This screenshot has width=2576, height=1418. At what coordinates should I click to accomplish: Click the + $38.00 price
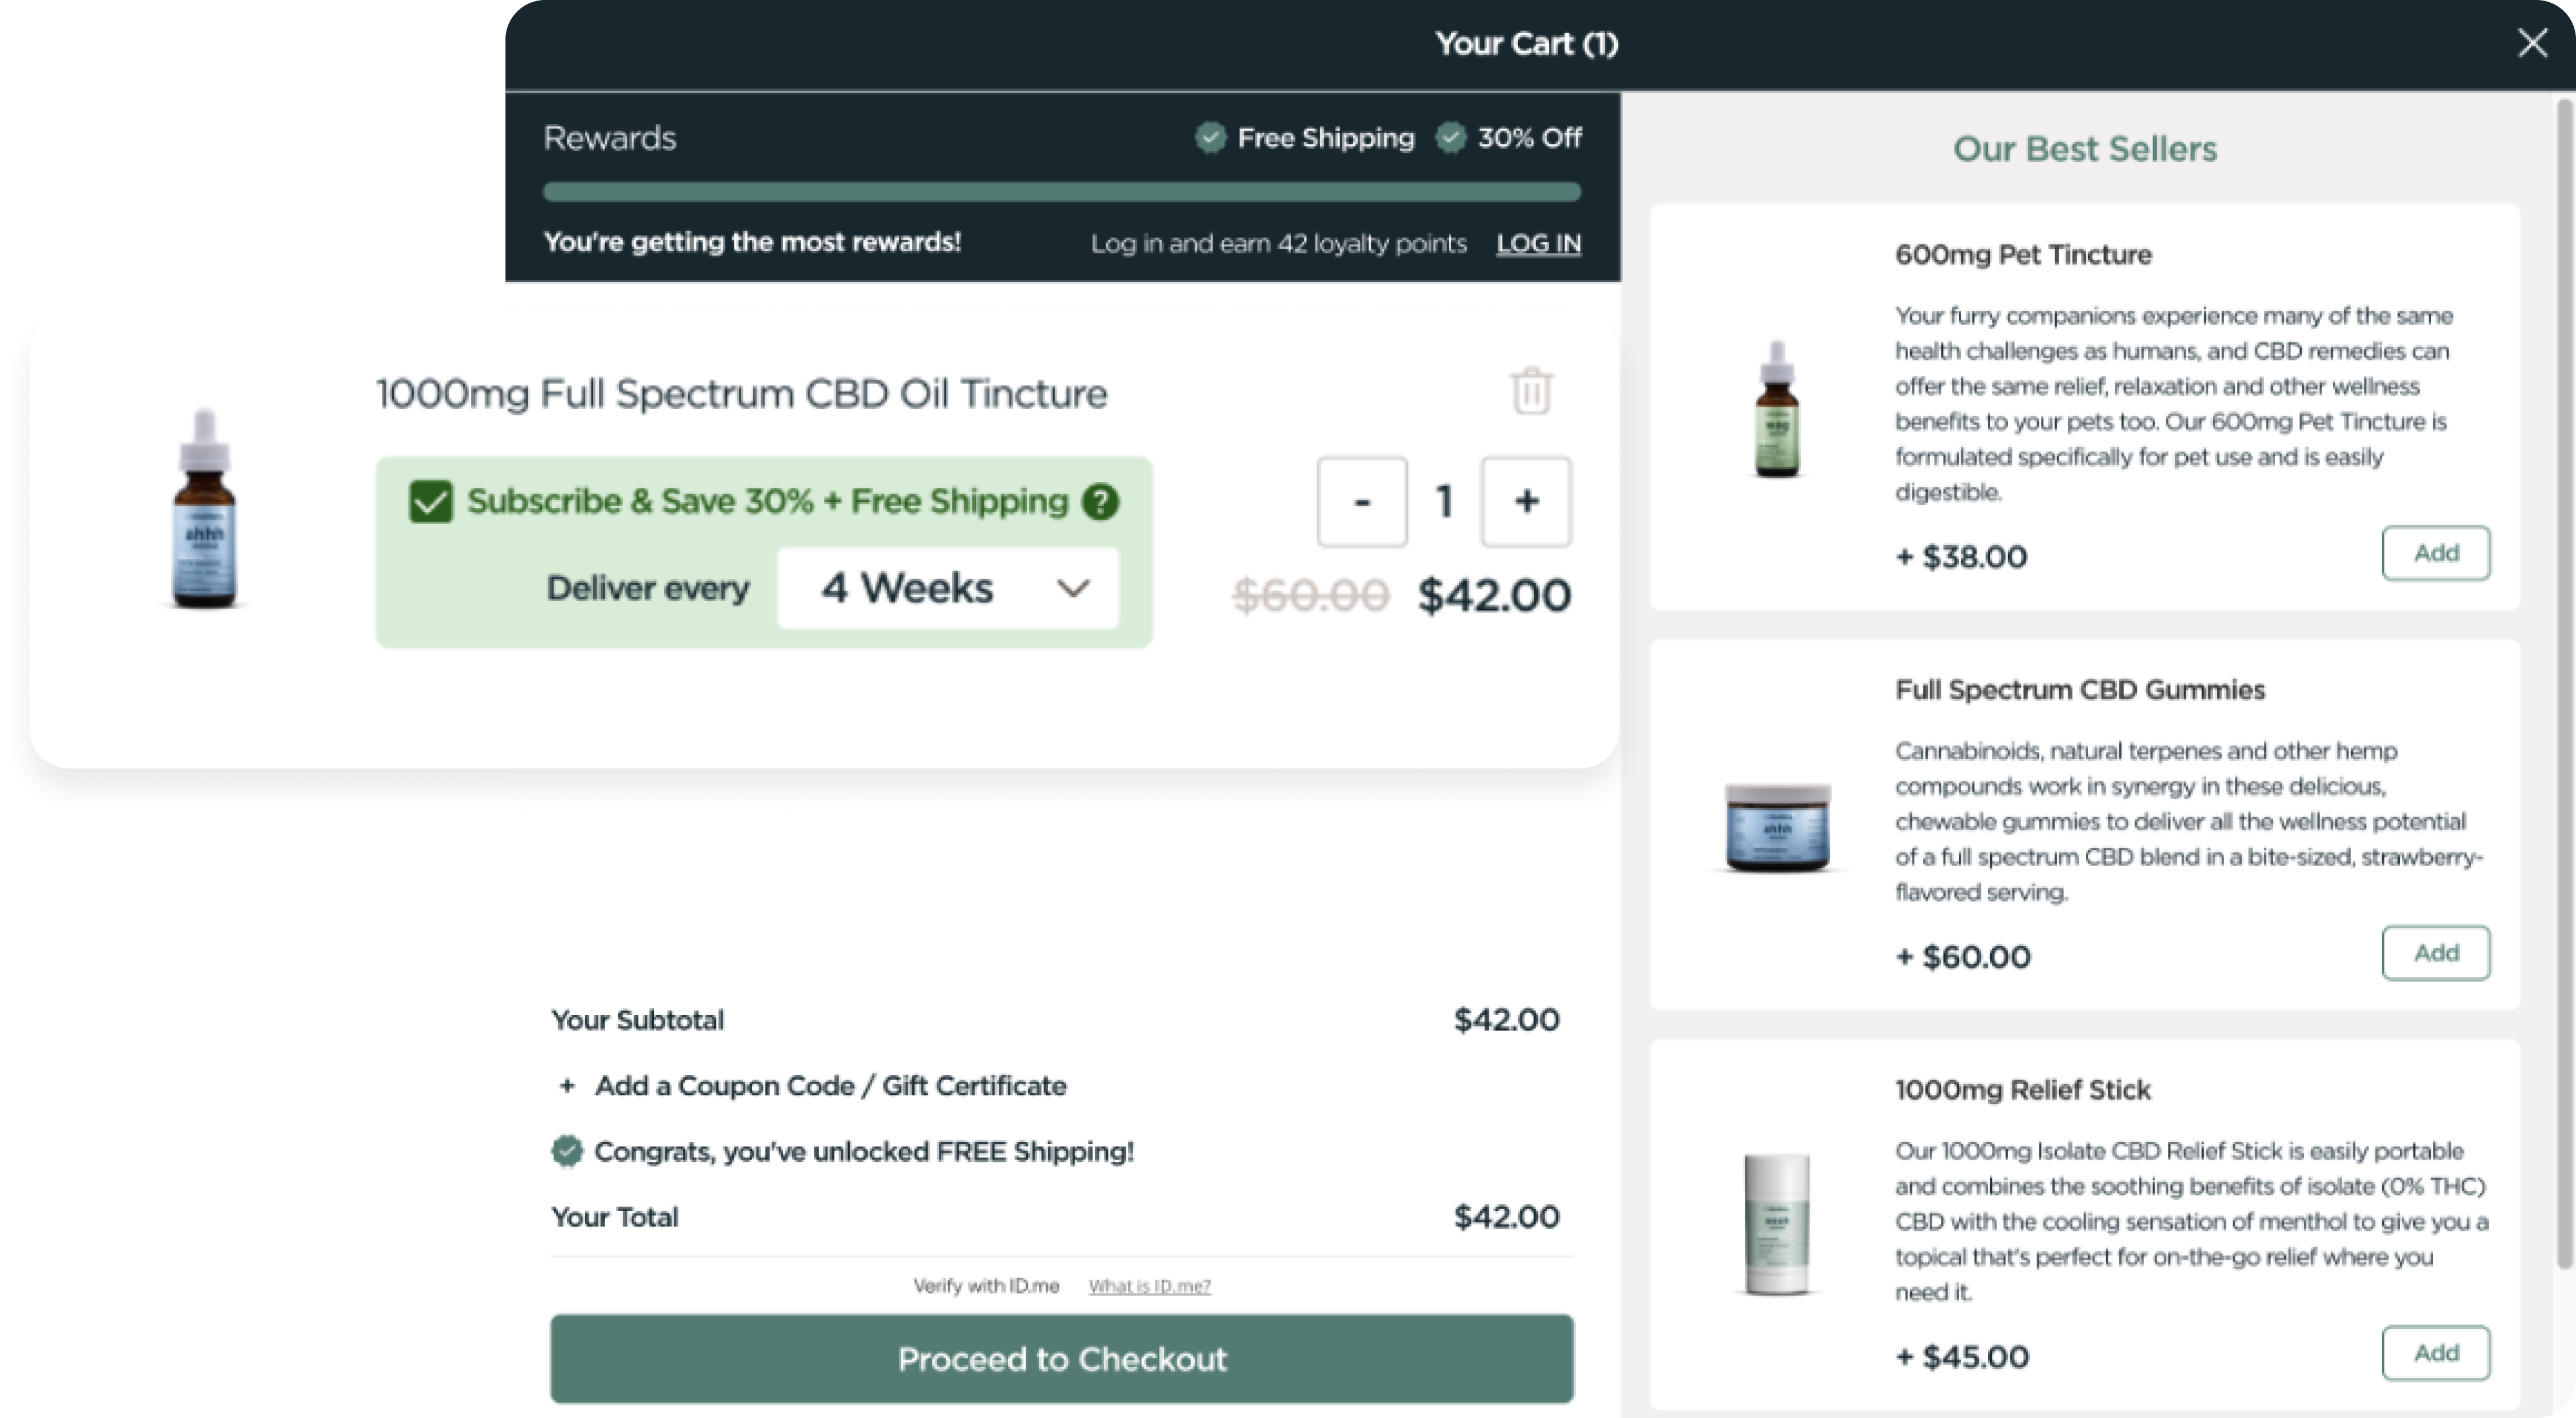[x=1961, y=557]
